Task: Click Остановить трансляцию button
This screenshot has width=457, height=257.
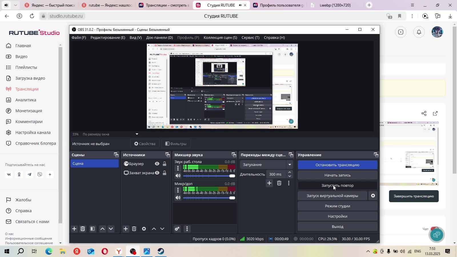Action: pos(337,165)
